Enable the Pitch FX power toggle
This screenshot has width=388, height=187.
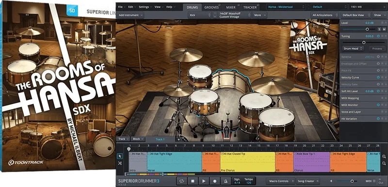[x=378, y=71]
